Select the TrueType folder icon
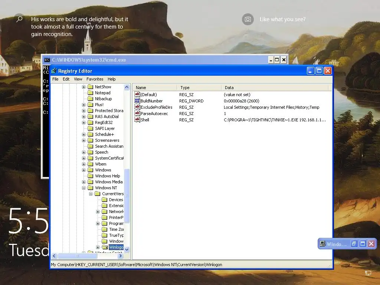This screenshot has width=380, height=285. click(x=104, y=235)
